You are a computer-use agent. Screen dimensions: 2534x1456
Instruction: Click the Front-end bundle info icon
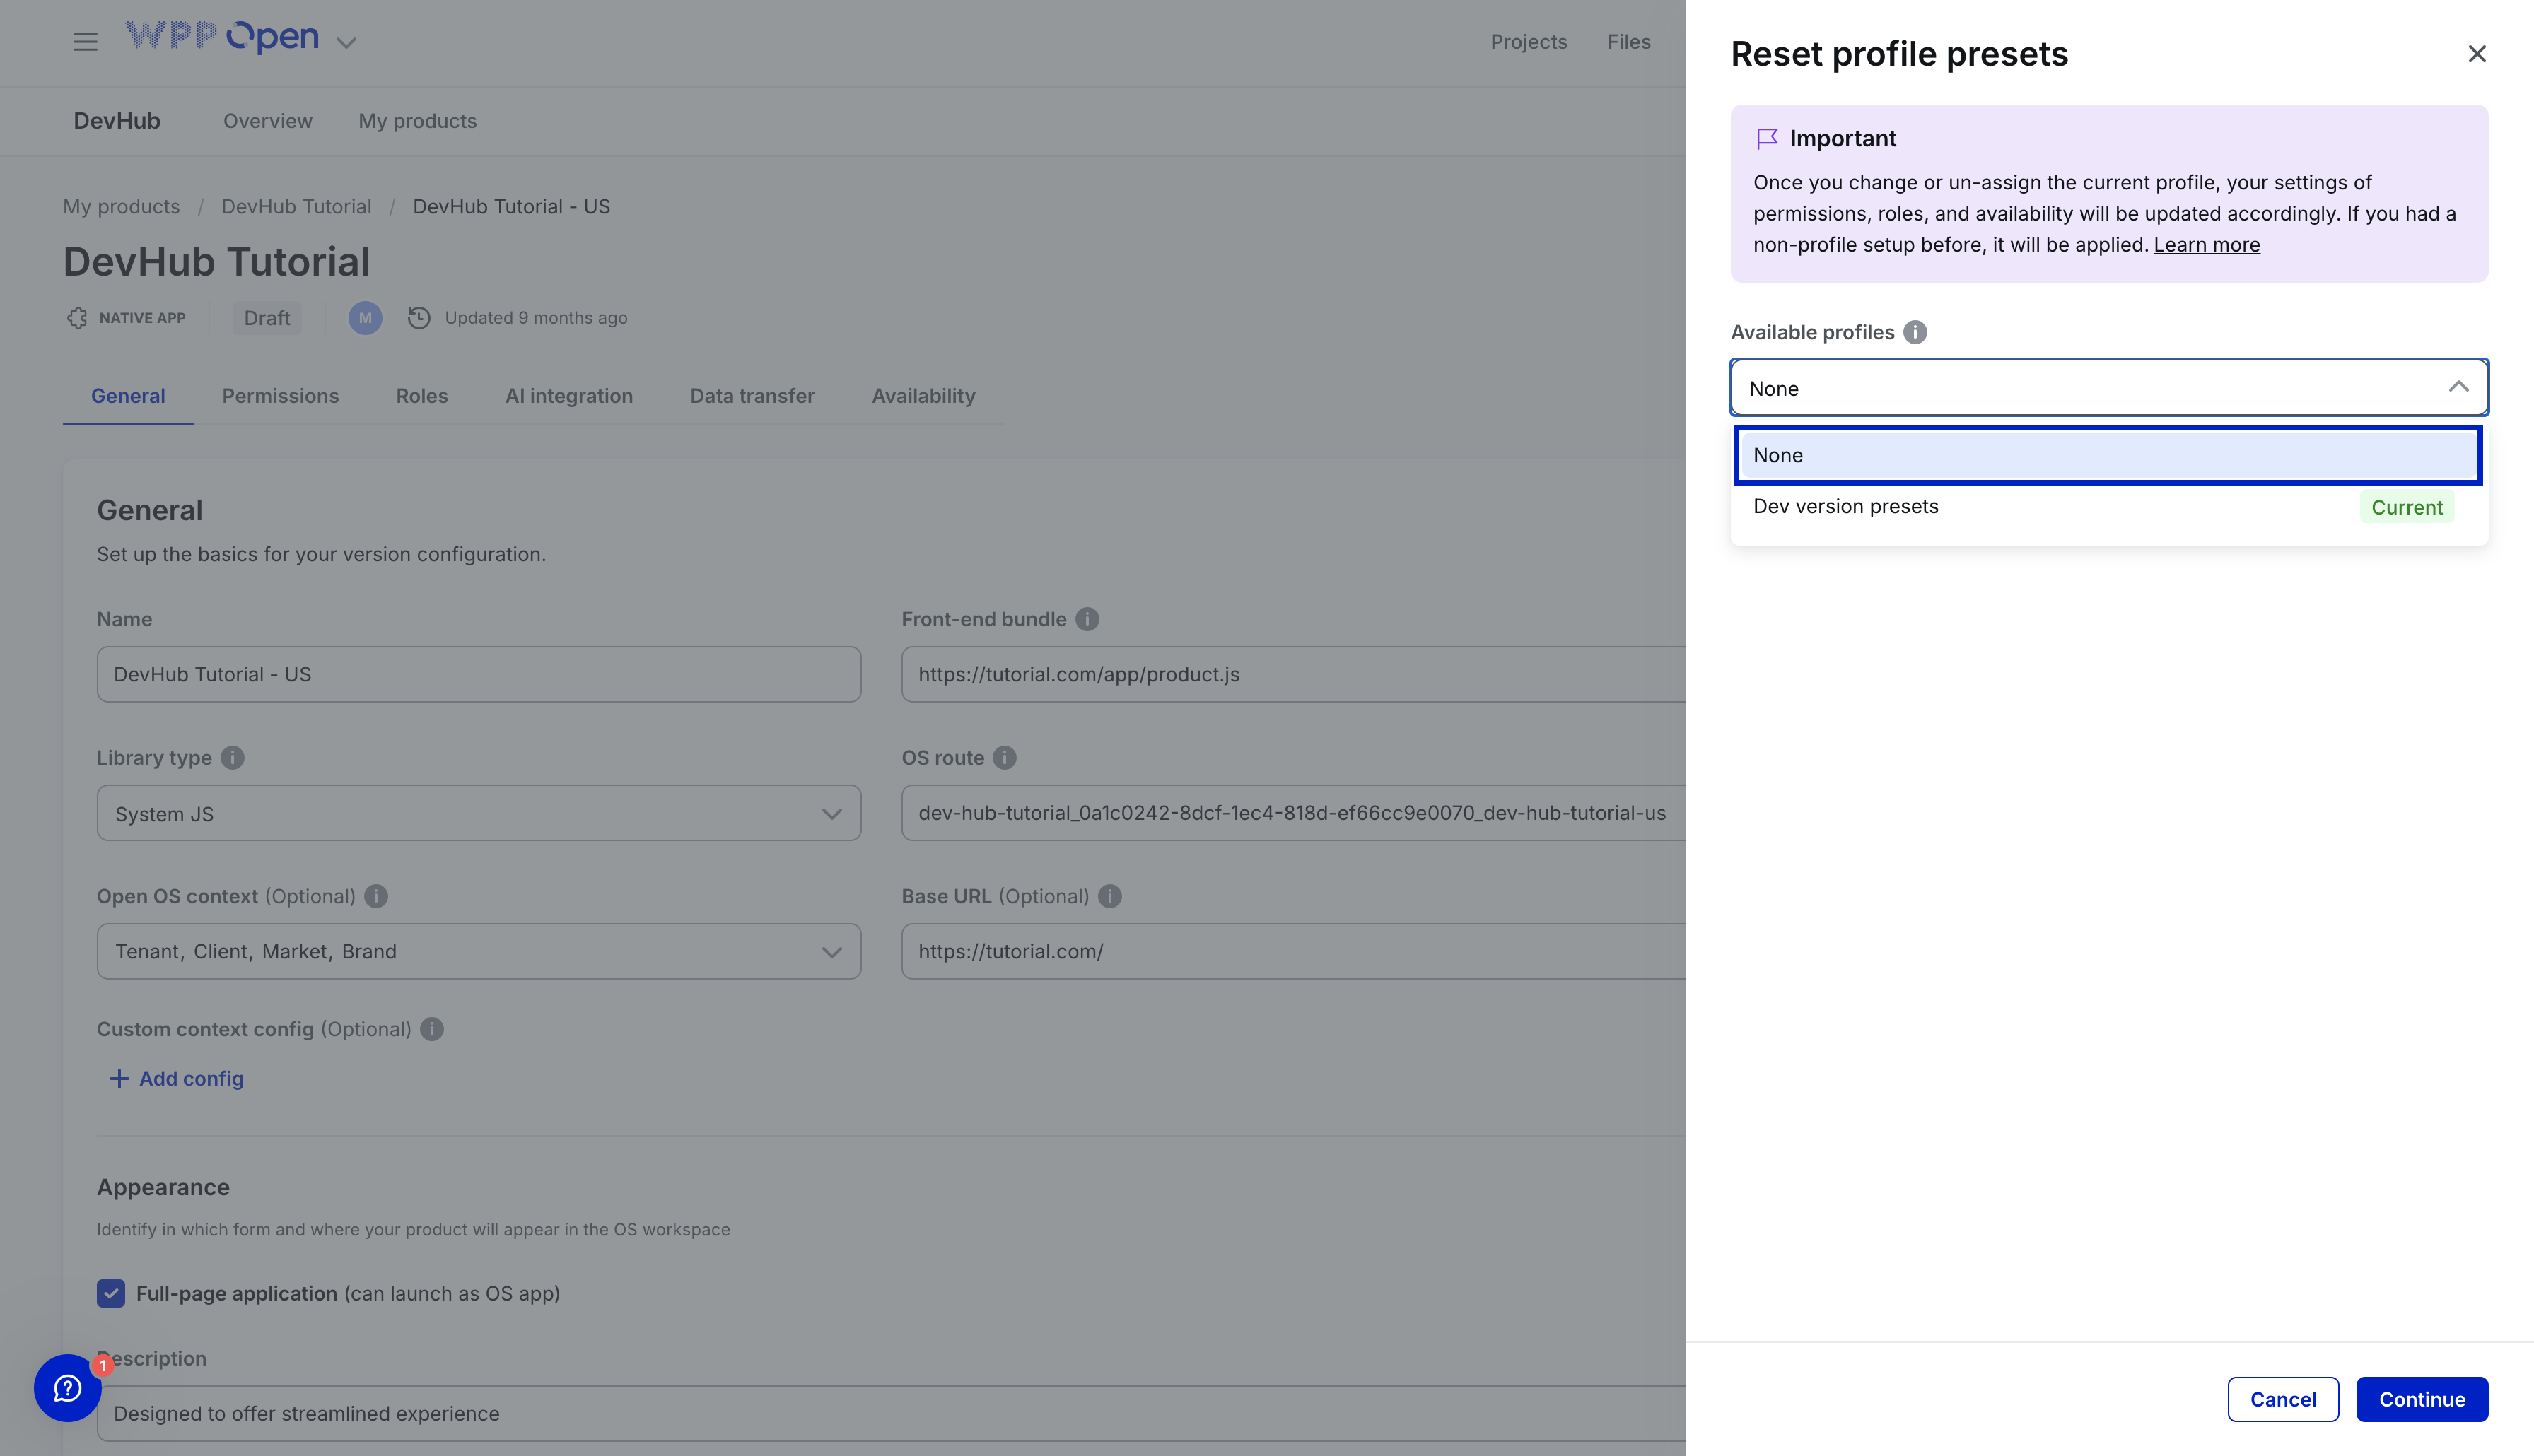coord(1087,619)
